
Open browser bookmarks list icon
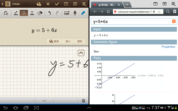point(175,12)
